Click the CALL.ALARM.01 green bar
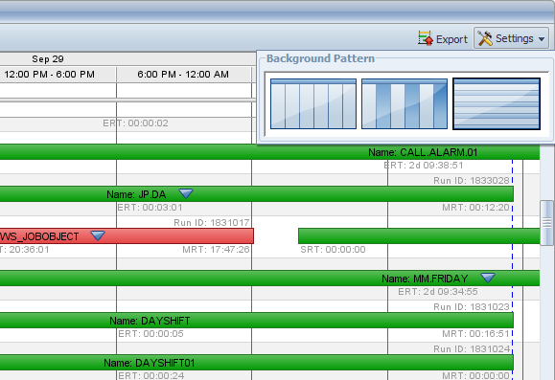Image resolution: width=555 pixels, height=380 pixels. point(269,151)
